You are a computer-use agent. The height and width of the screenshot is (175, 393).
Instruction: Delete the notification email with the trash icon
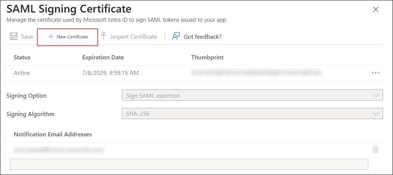click(x=376, y=150)
